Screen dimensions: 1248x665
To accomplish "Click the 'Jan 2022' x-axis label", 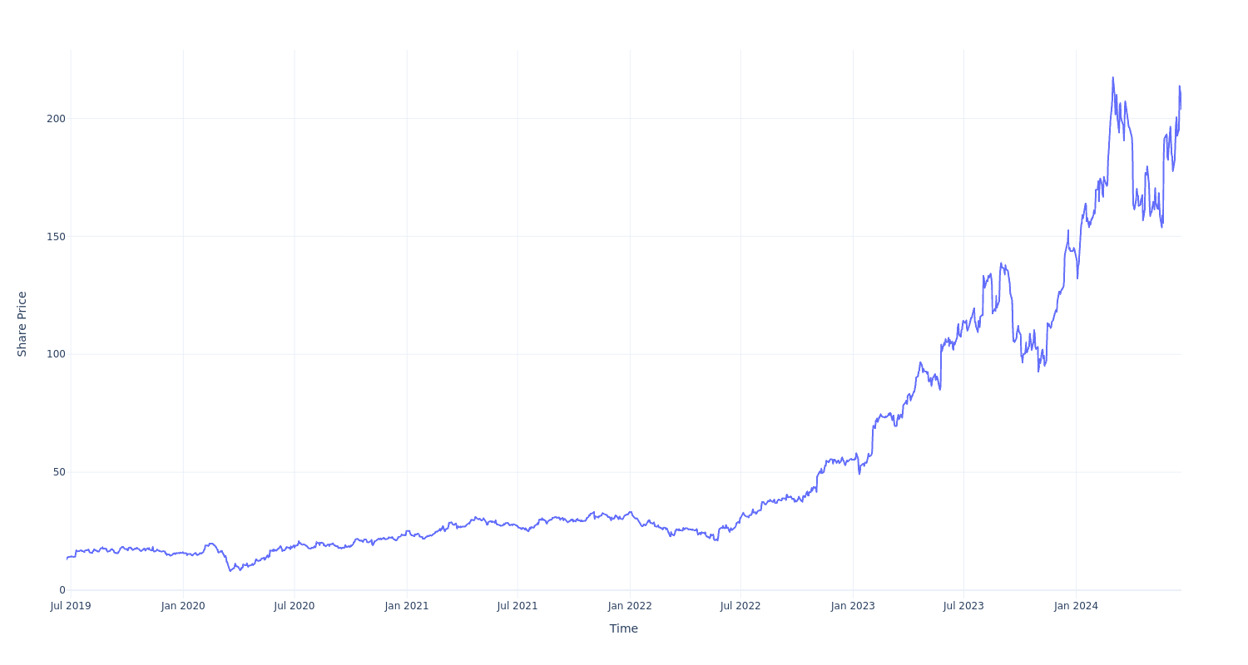I will point(630,606).
